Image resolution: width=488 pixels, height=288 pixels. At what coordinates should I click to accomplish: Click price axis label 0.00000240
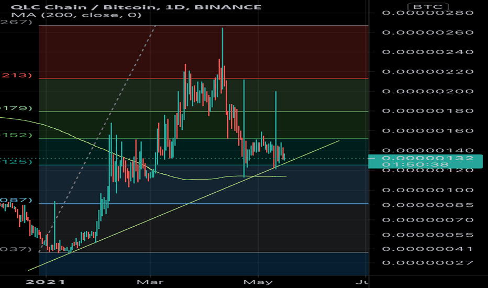click(x=428, y=52)
